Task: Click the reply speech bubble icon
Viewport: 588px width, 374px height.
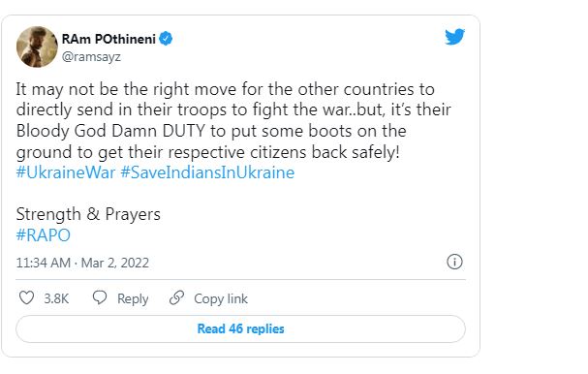Action: (100, 297)
